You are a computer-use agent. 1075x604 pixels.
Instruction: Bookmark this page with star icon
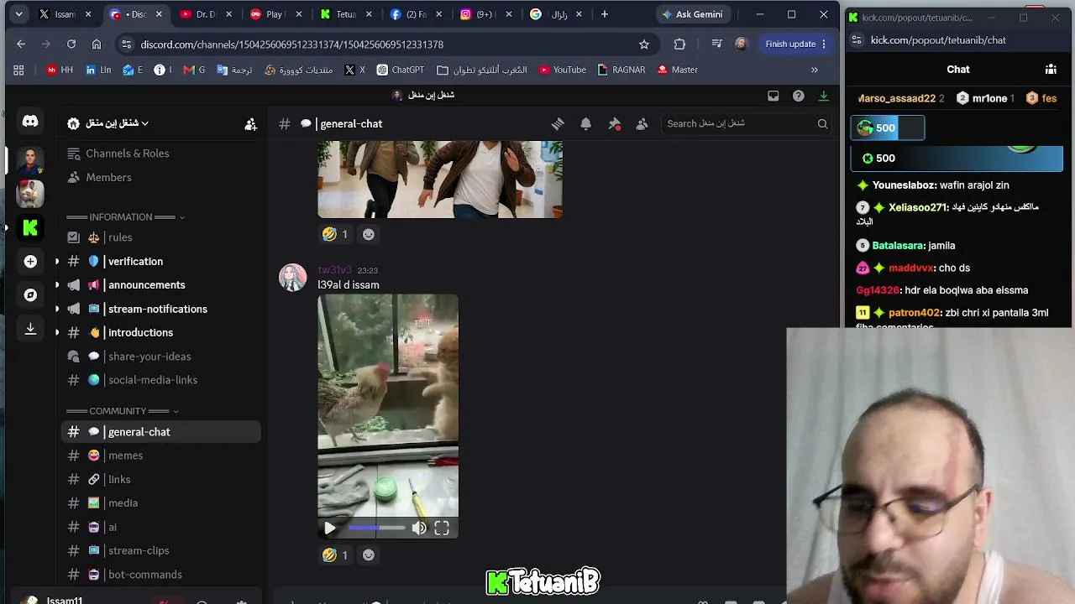pos(644,44)
